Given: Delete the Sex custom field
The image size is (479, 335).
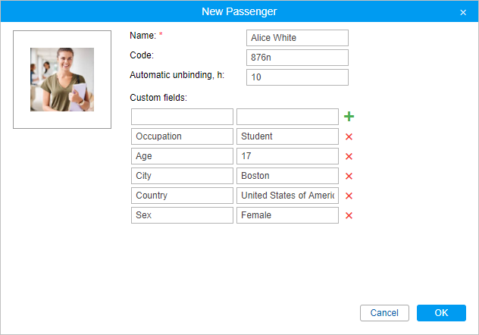Looking at the screenshot, I should coord(349,215).
